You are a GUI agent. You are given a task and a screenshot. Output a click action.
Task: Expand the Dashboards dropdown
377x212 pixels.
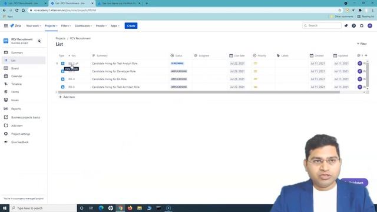click(x=83, y=26)
